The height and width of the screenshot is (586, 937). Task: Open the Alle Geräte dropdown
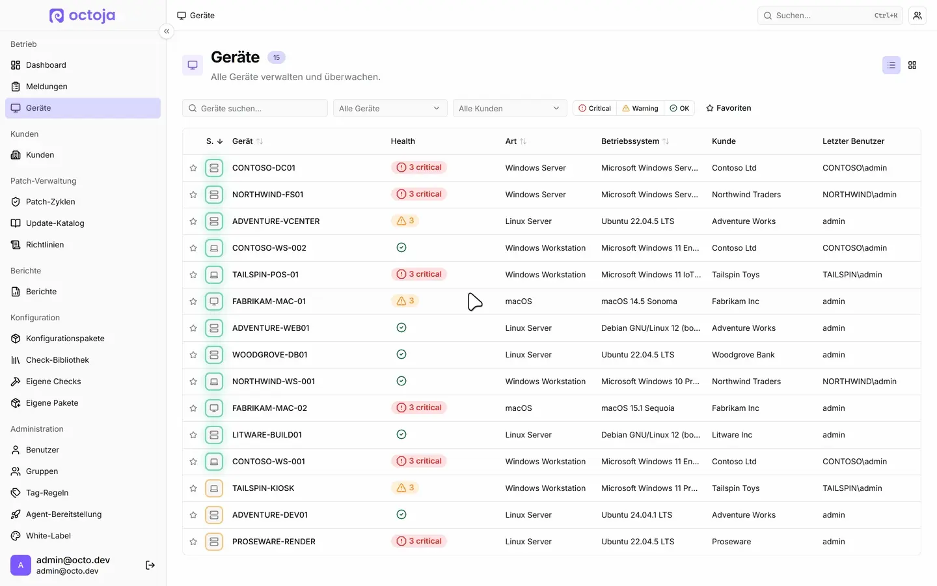coord(390,108)
